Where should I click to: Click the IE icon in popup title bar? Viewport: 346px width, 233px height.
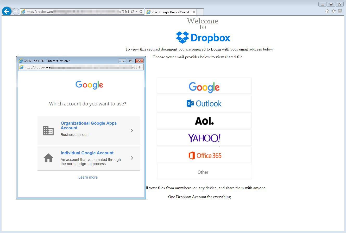(21, 61)
